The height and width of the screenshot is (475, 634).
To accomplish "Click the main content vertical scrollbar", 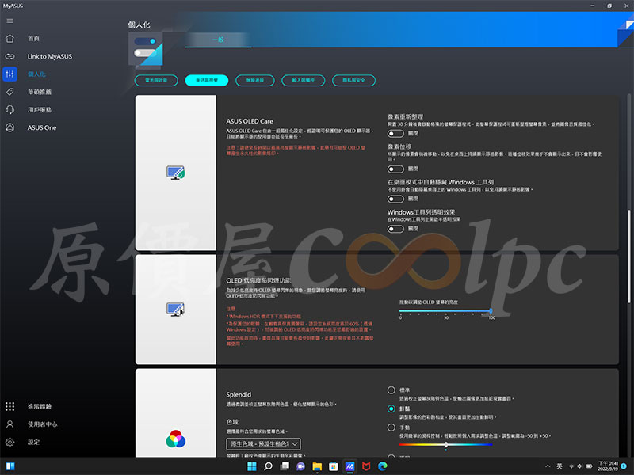I will 628,256.
